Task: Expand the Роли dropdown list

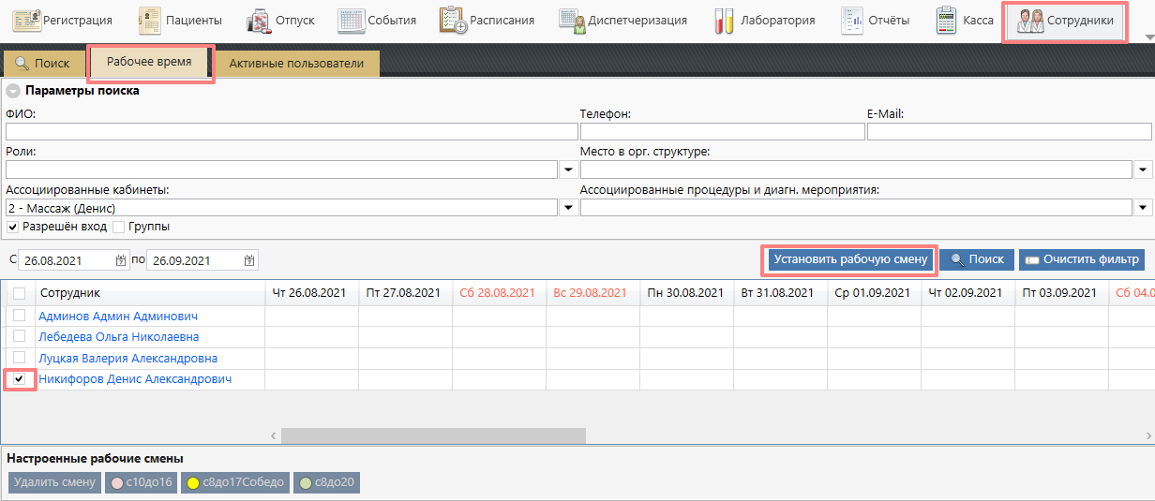Action: click(568, 169)
